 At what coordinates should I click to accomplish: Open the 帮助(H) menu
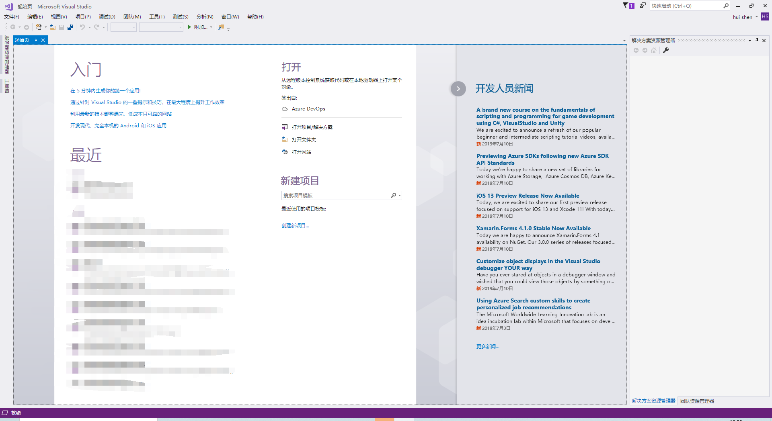[255, 16]
